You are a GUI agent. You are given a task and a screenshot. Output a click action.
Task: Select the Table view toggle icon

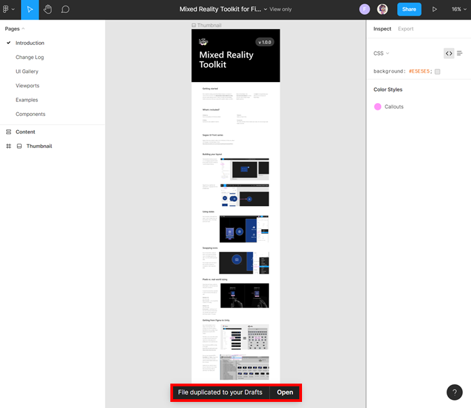[x=459, y=54]
